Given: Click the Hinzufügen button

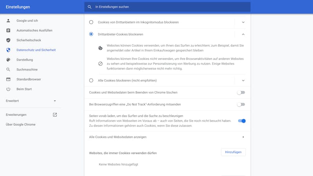Looking at the screenshot, I should [x=233, y=152].
